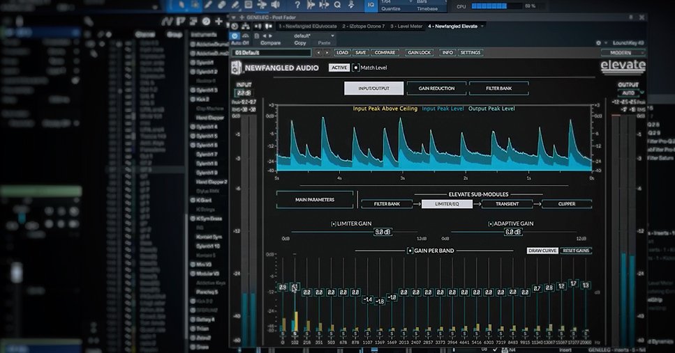Click the Limiter Gain slider handle
675x353 pixels.
[x=382, y=232]
